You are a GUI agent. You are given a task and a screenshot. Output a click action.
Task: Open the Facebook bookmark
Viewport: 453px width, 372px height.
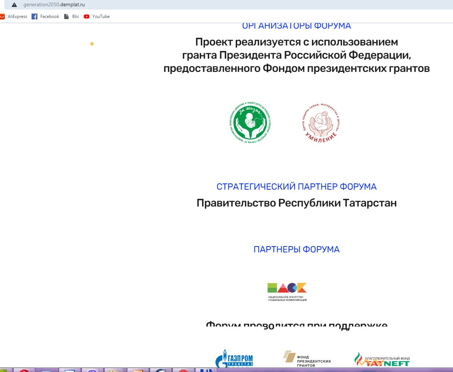click(x=50, y=17)
